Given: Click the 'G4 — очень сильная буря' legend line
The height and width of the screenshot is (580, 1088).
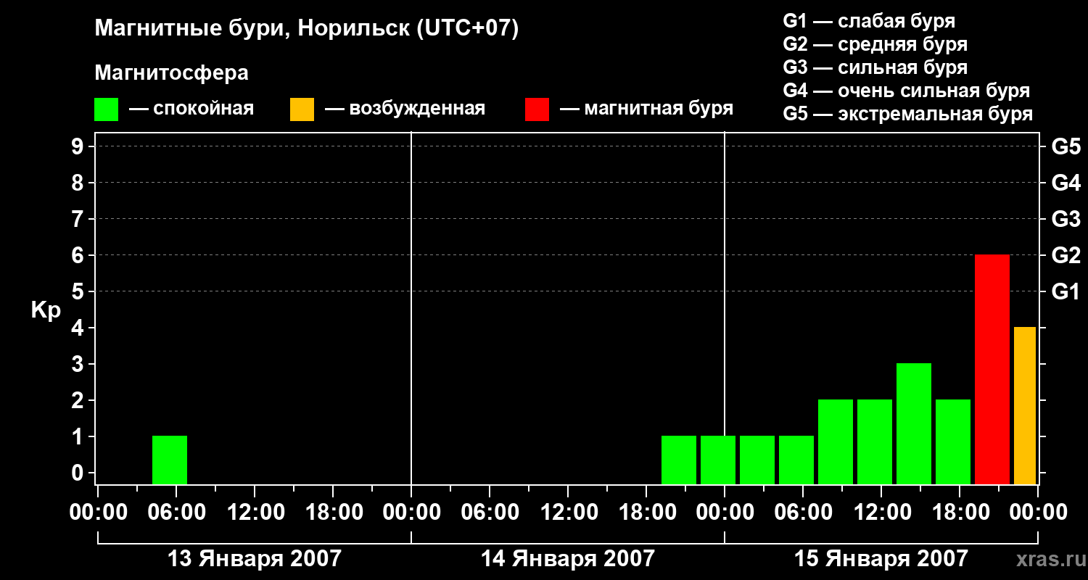Looking at the screenshot, I should tap(907, 91).
